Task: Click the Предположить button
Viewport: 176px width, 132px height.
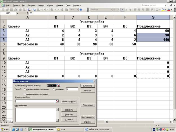Action: [69, 102]
